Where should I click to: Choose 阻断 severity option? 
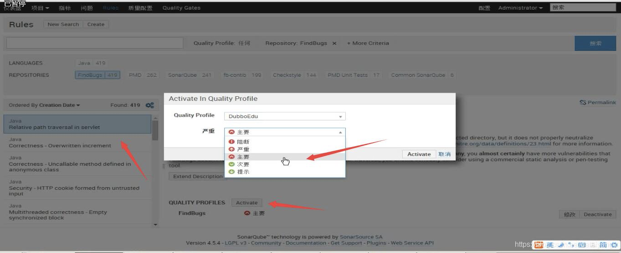[x=284, y=142]
